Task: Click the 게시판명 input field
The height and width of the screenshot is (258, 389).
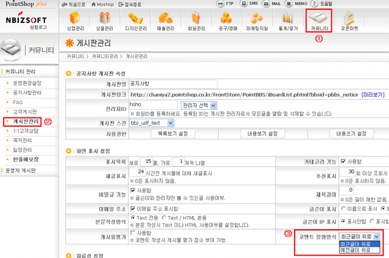Action: click(173, 84)
